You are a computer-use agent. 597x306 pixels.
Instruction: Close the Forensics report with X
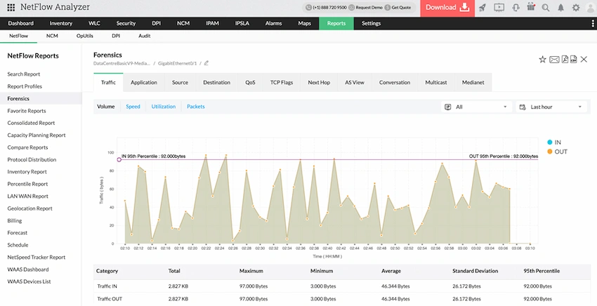click(x=584, y=59)
